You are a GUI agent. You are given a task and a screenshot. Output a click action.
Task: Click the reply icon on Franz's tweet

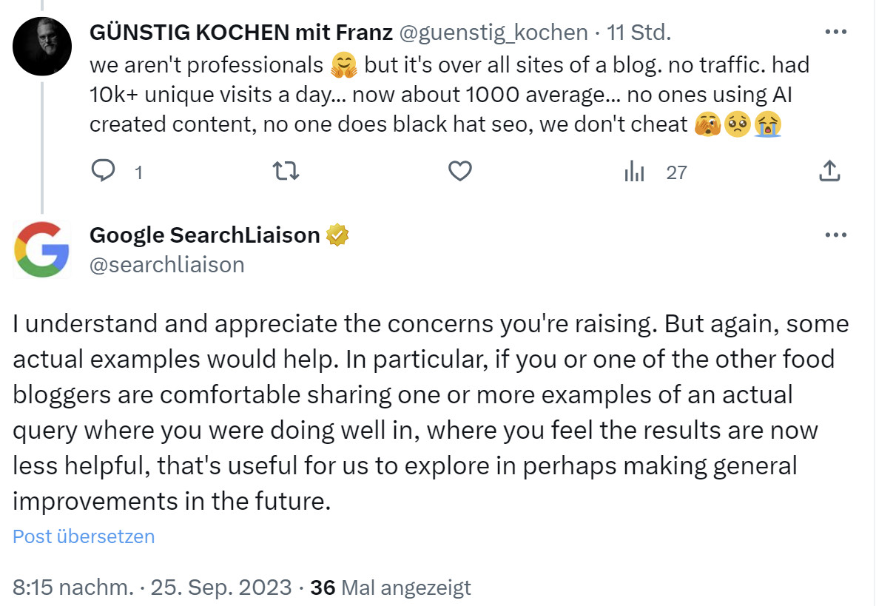[x=104, y=171]
